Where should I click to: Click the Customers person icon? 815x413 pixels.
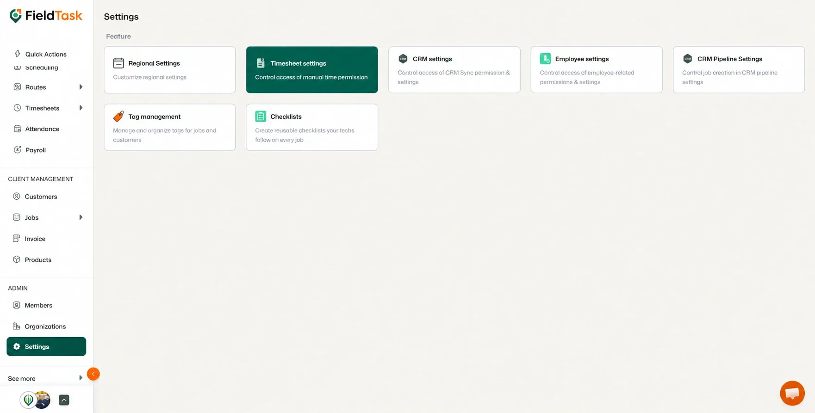pyautogui.click(x=17, y=197)
